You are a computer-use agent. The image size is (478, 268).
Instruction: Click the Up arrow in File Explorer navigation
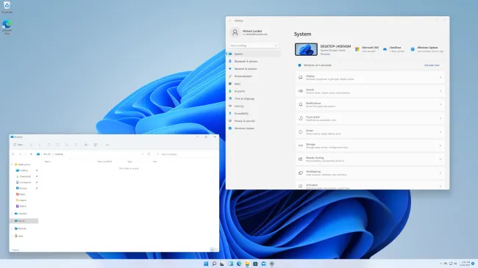pyautogui.click(x=31, y=154)
